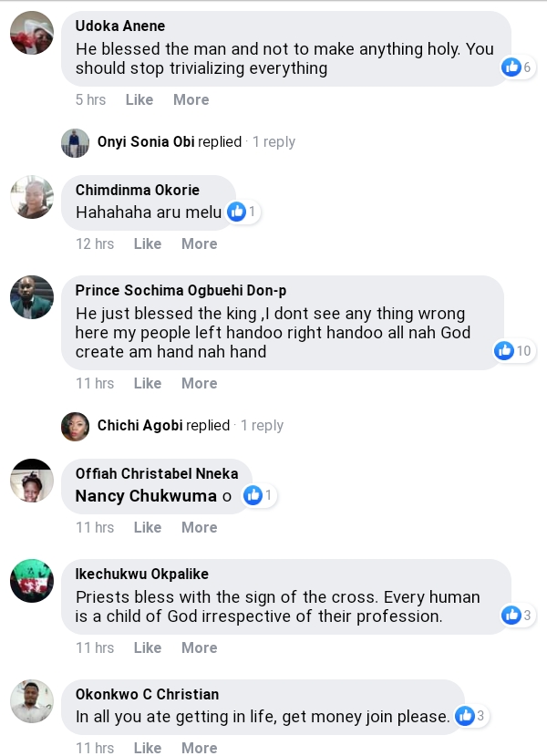Visit Ikechukwu Okpalike's profile name link
Viewport: 547px width, 756px height.
pyautogui.click(x=142, y=574)
